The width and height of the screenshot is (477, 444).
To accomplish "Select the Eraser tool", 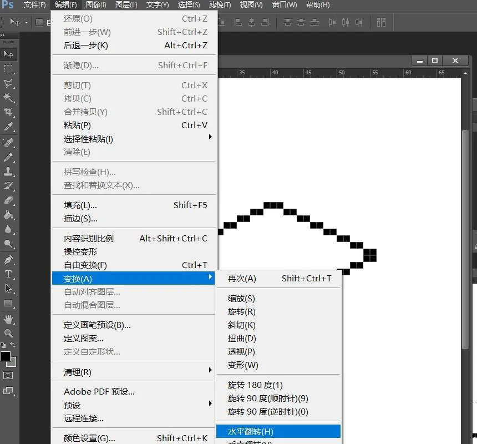I will click(x=8, y=200).
